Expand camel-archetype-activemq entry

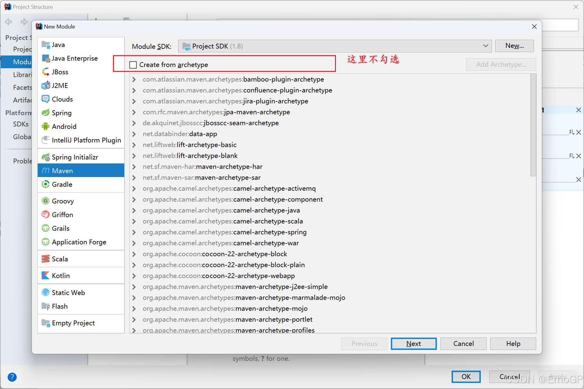click(x=134, y=189)
